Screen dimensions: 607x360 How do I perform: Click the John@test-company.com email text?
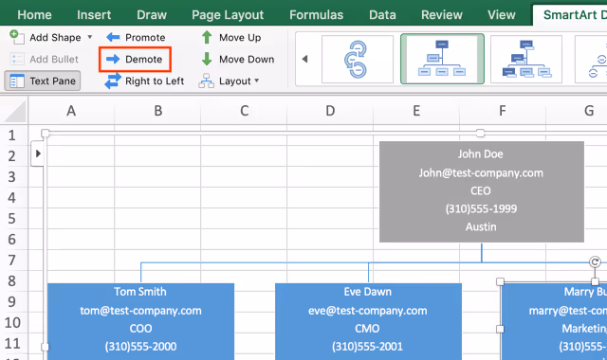pyautogui.click(x=481, y=172)
